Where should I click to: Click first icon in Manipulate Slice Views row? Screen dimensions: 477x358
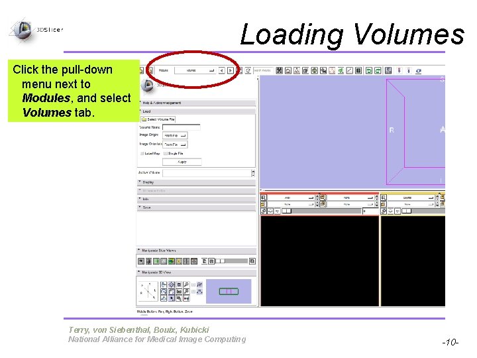click(x=141, y=261)
